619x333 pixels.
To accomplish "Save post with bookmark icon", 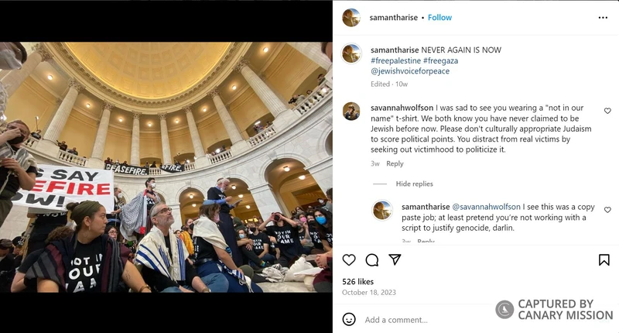I will tap(604, 260).
